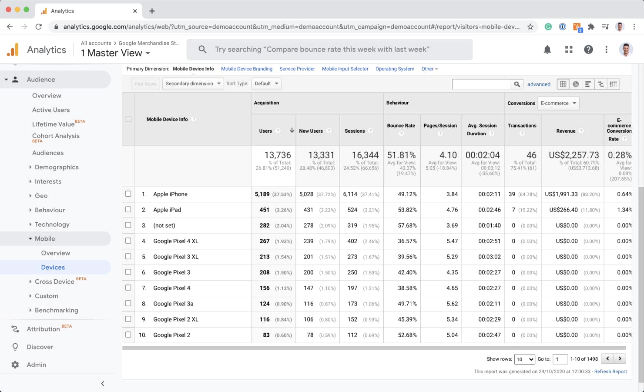Switch to the Performance bar view

point(588,84)
